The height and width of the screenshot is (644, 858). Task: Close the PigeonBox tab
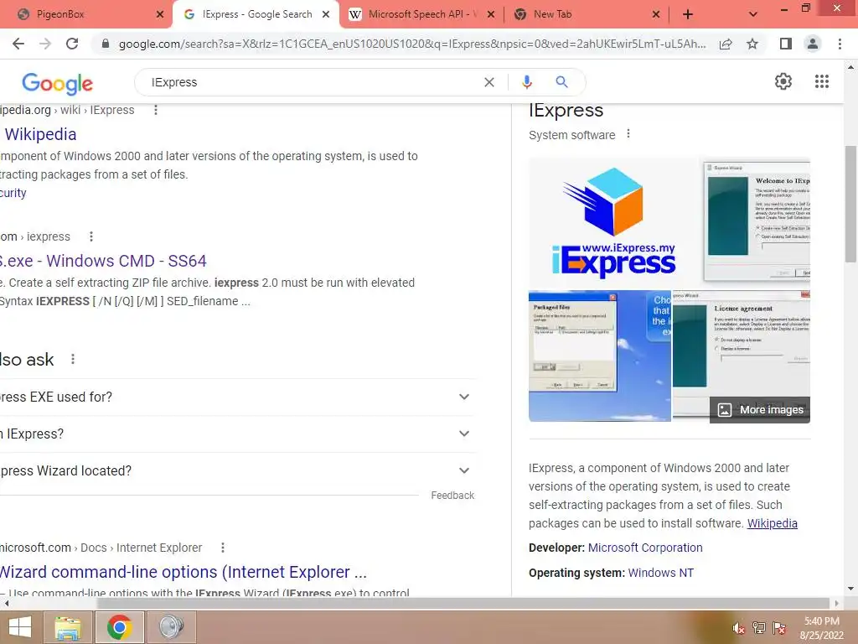click(159, 14)
